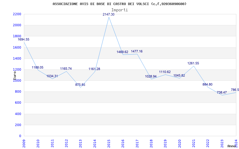Click the x-axis year 2019
The width and height of the screenshot is (239, 149).
tap(166, 143)
